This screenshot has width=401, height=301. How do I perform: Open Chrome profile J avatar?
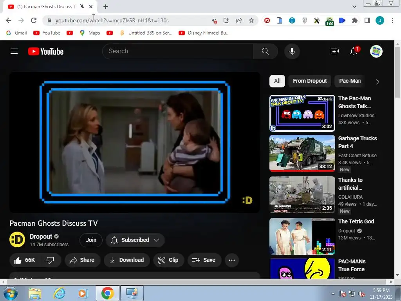(x=380, y=20)
